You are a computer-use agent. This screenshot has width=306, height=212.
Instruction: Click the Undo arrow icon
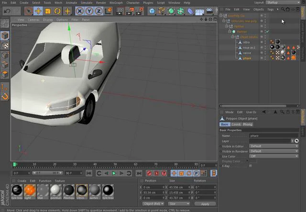[x=7, y=11]
